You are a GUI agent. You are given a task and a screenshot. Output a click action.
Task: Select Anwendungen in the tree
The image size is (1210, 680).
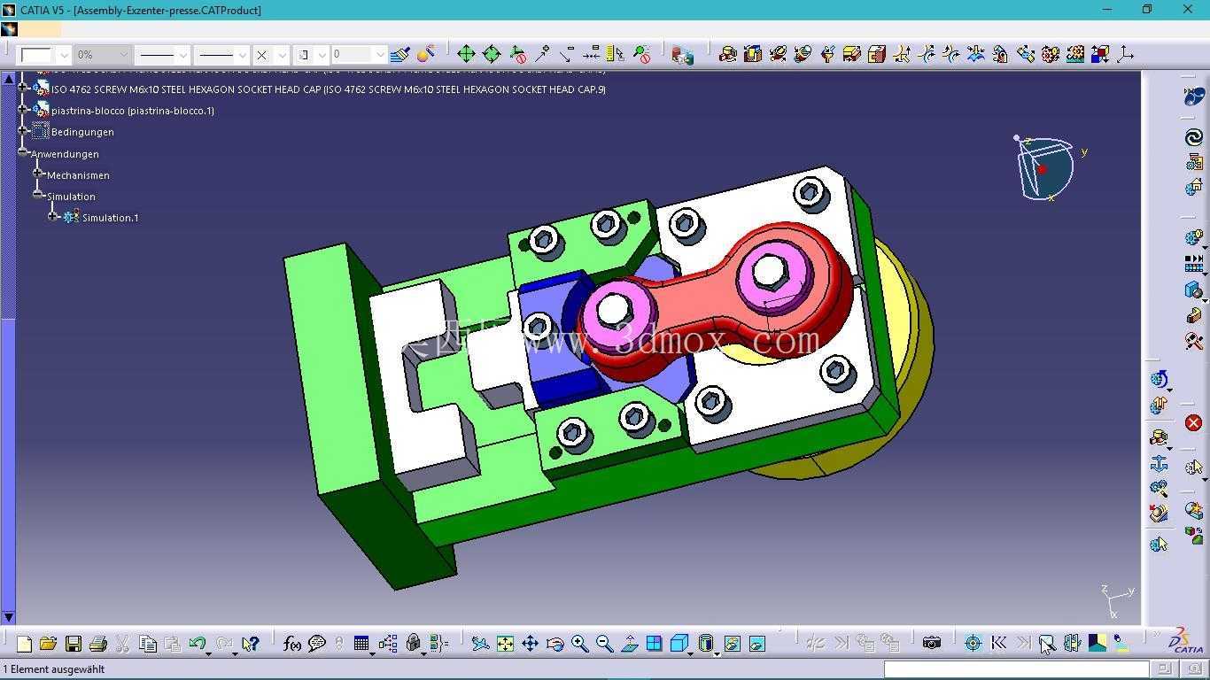pyautogui.click(x=66, y=154)
